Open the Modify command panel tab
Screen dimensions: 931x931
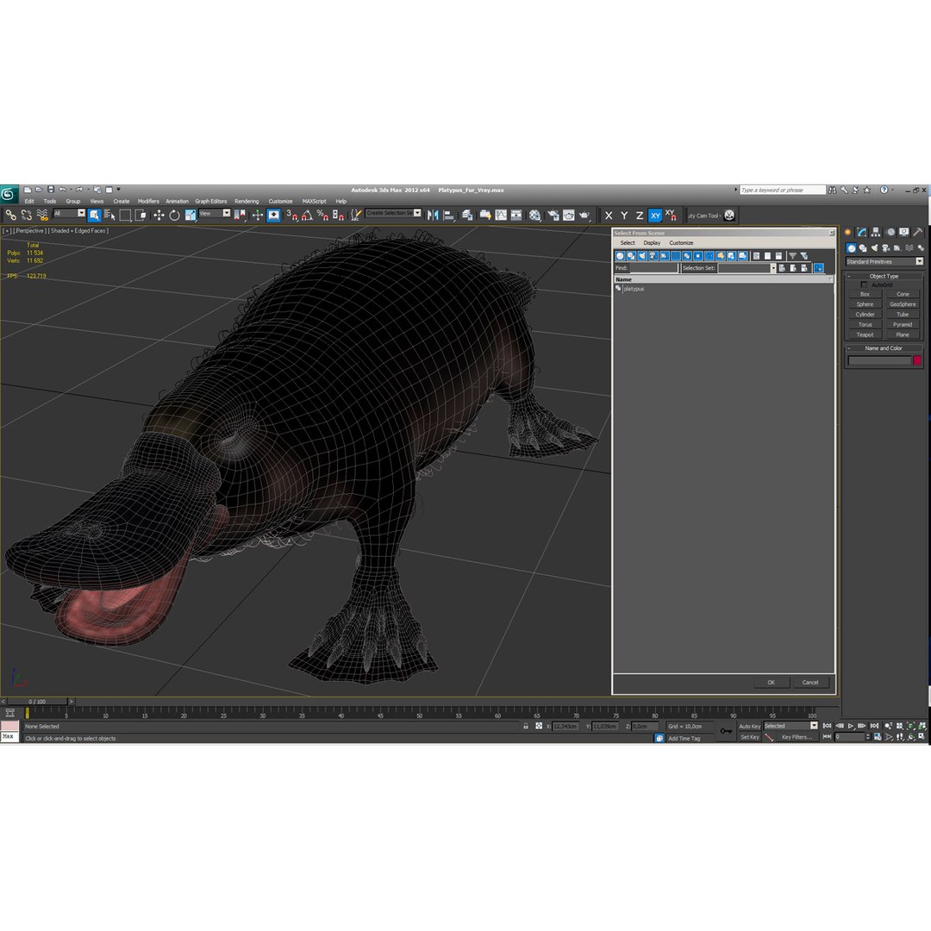[862, 232]
